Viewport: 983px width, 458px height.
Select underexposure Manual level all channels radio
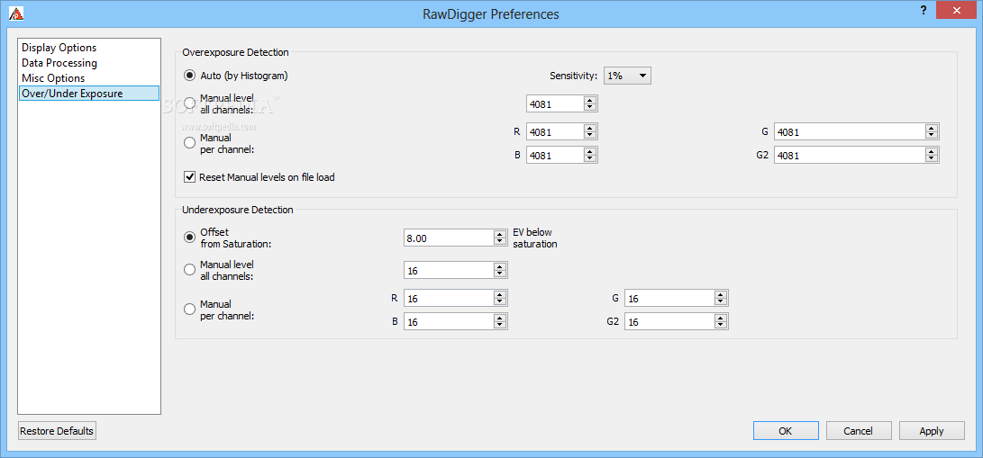(x=190, y=270)
